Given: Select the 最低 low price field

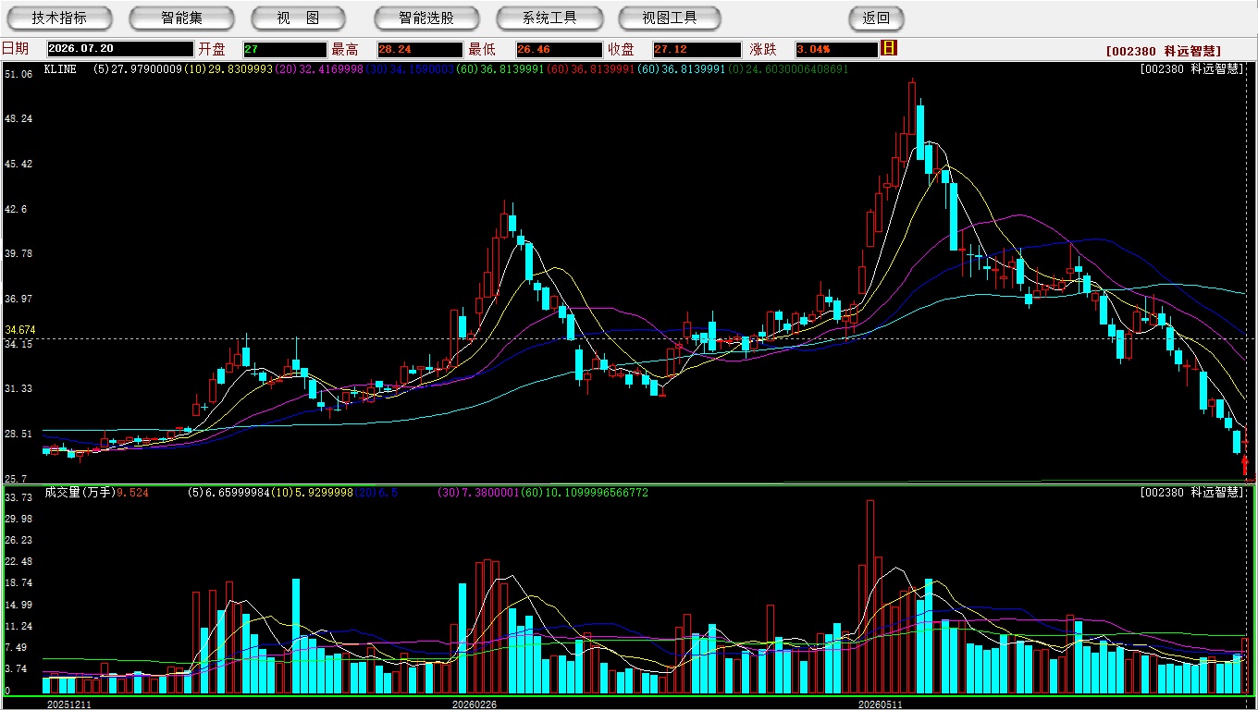Looking at the screenshot, I should (560, 49).
